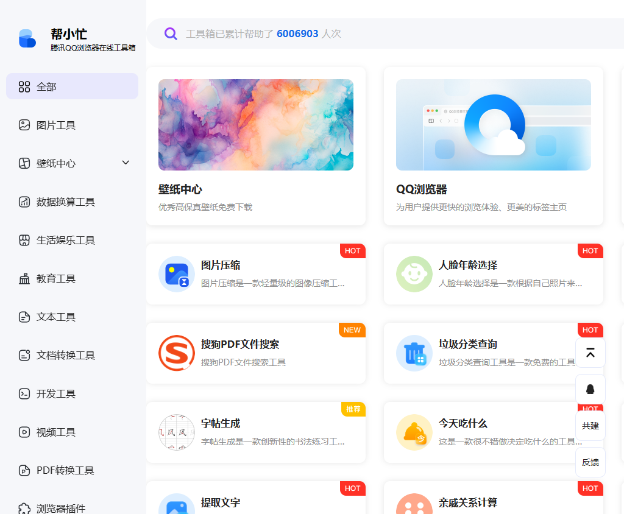
Task: Click the 亲戚关系计算 orange icon
Action: tap(414, 504)
